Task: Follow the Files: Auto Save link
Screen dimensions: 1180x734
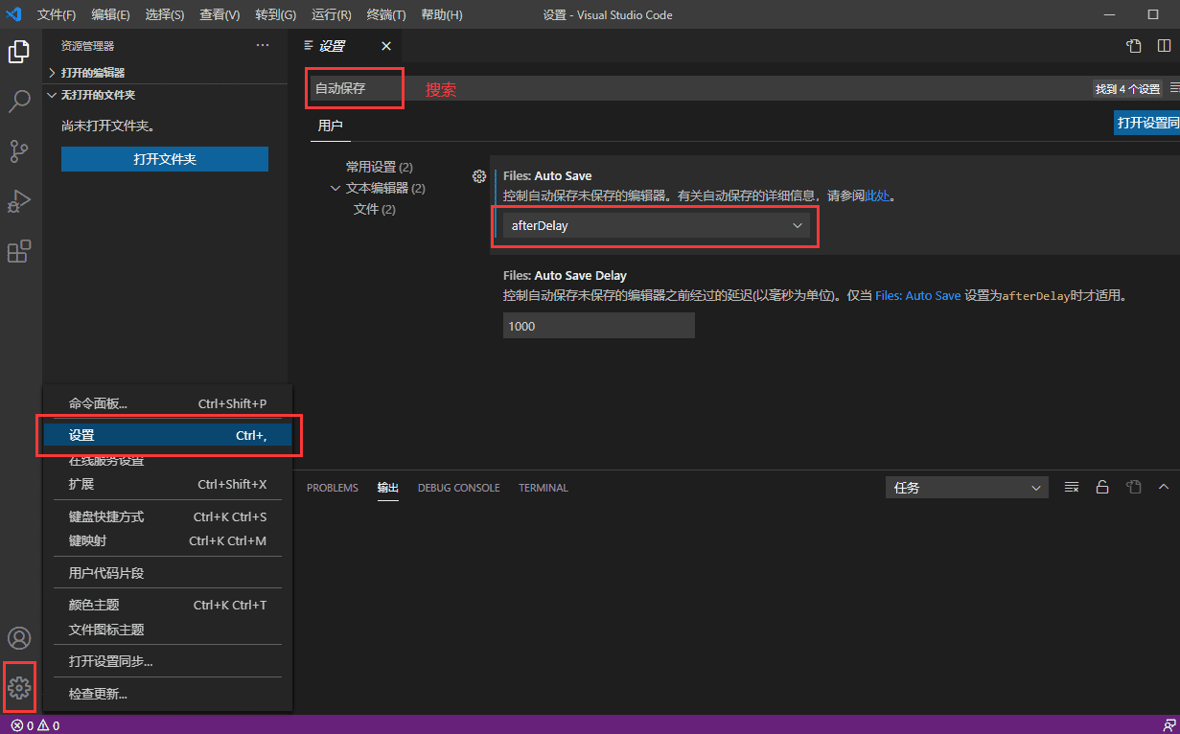Action: (x=918, y=296)
